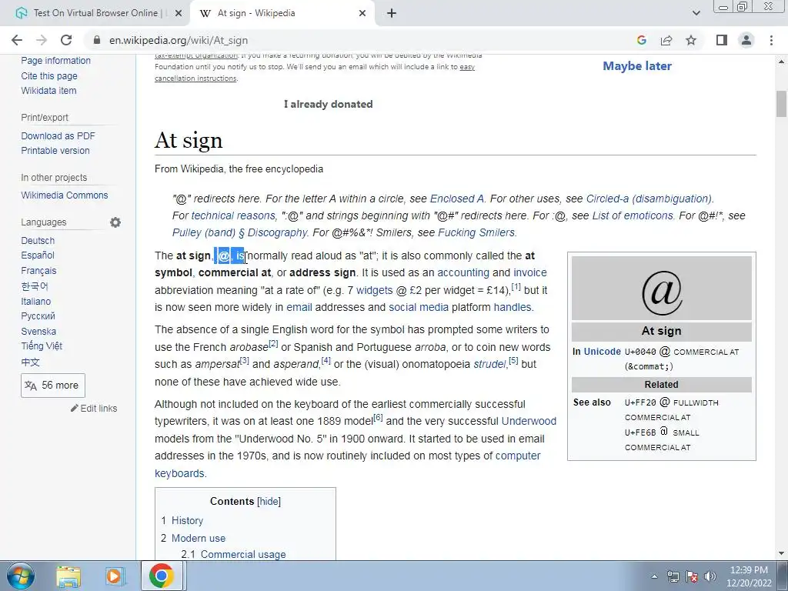Viewport: 788px width, 591px height.
Task: Open the Page information link
Action: (55, 60)
